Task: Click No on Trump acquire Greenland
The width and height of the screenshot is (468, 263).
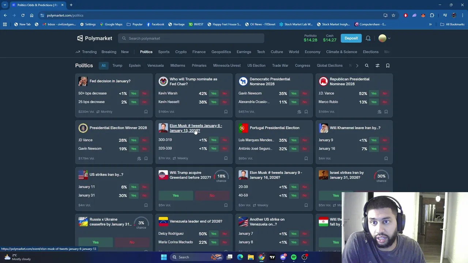Action: point(212,195)
